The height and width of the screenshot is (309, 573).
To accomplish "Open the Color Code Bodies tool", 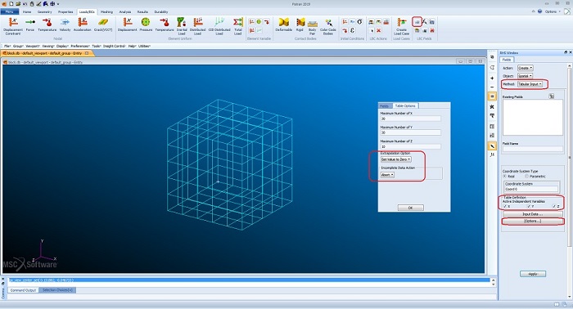I will point(327,26).
